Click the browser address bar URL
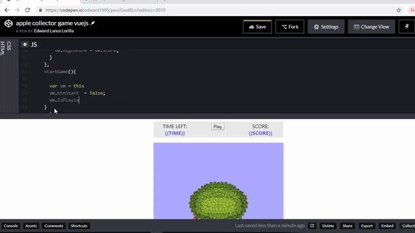The width and height of the screenshot is (415, 233). click(106, 10)
